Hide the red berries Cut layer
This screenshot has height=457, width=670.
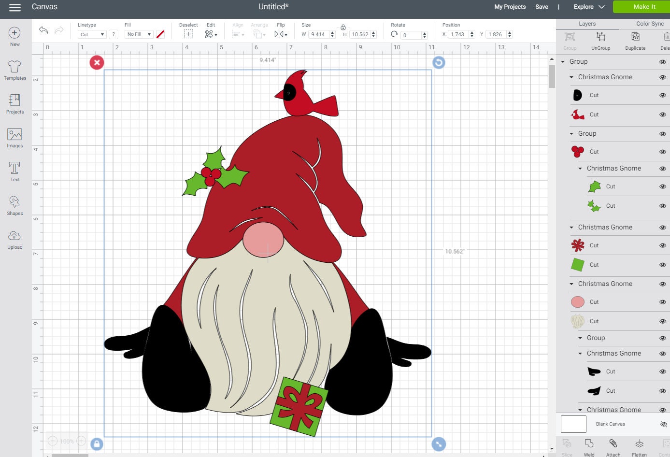click(663, 152)
